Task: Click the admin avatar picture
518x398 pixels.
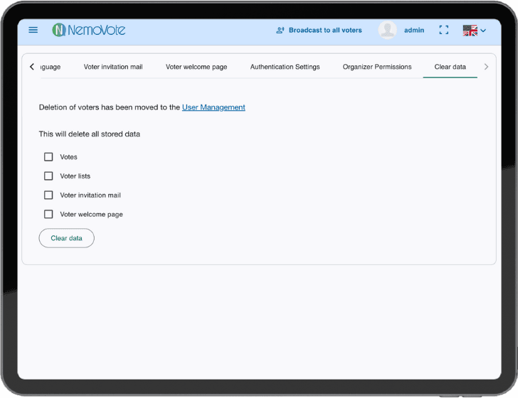Action: (x=388, y=30)
